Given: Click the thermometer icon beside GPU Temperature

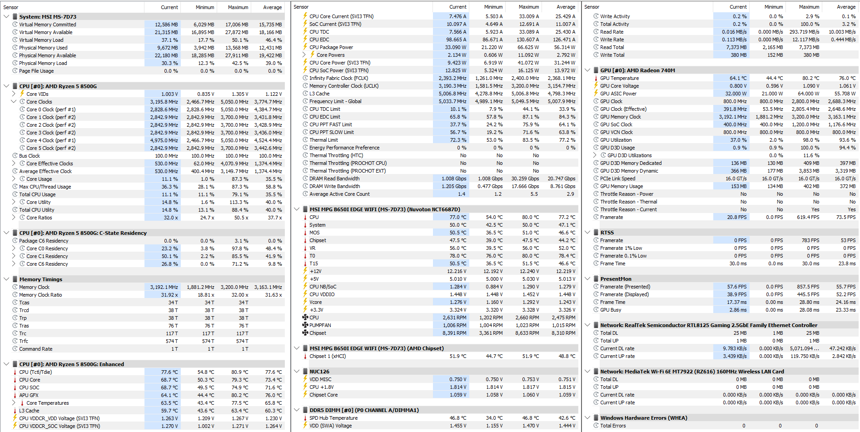Looking at the screenshot, I should coord(596,78).
